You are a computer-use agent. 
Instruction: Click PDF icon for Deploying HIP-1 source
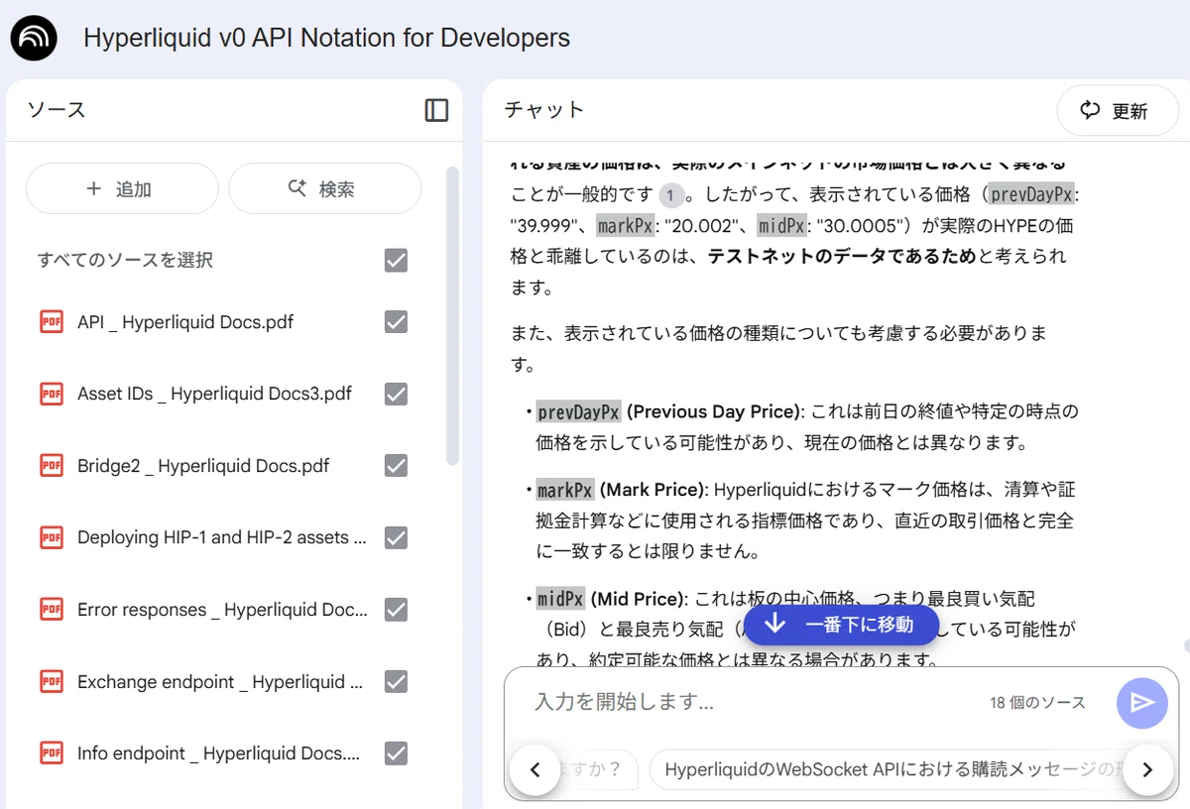point(51,537)
